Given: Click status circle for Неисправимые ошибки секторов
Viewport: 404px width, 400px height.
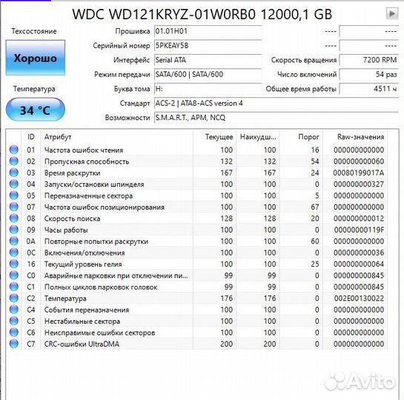Looking at the screenshot, I should point(14,333).
